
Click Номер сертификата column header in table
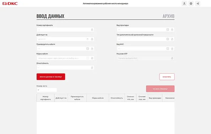pyautogui.click(x=46, y=98)
